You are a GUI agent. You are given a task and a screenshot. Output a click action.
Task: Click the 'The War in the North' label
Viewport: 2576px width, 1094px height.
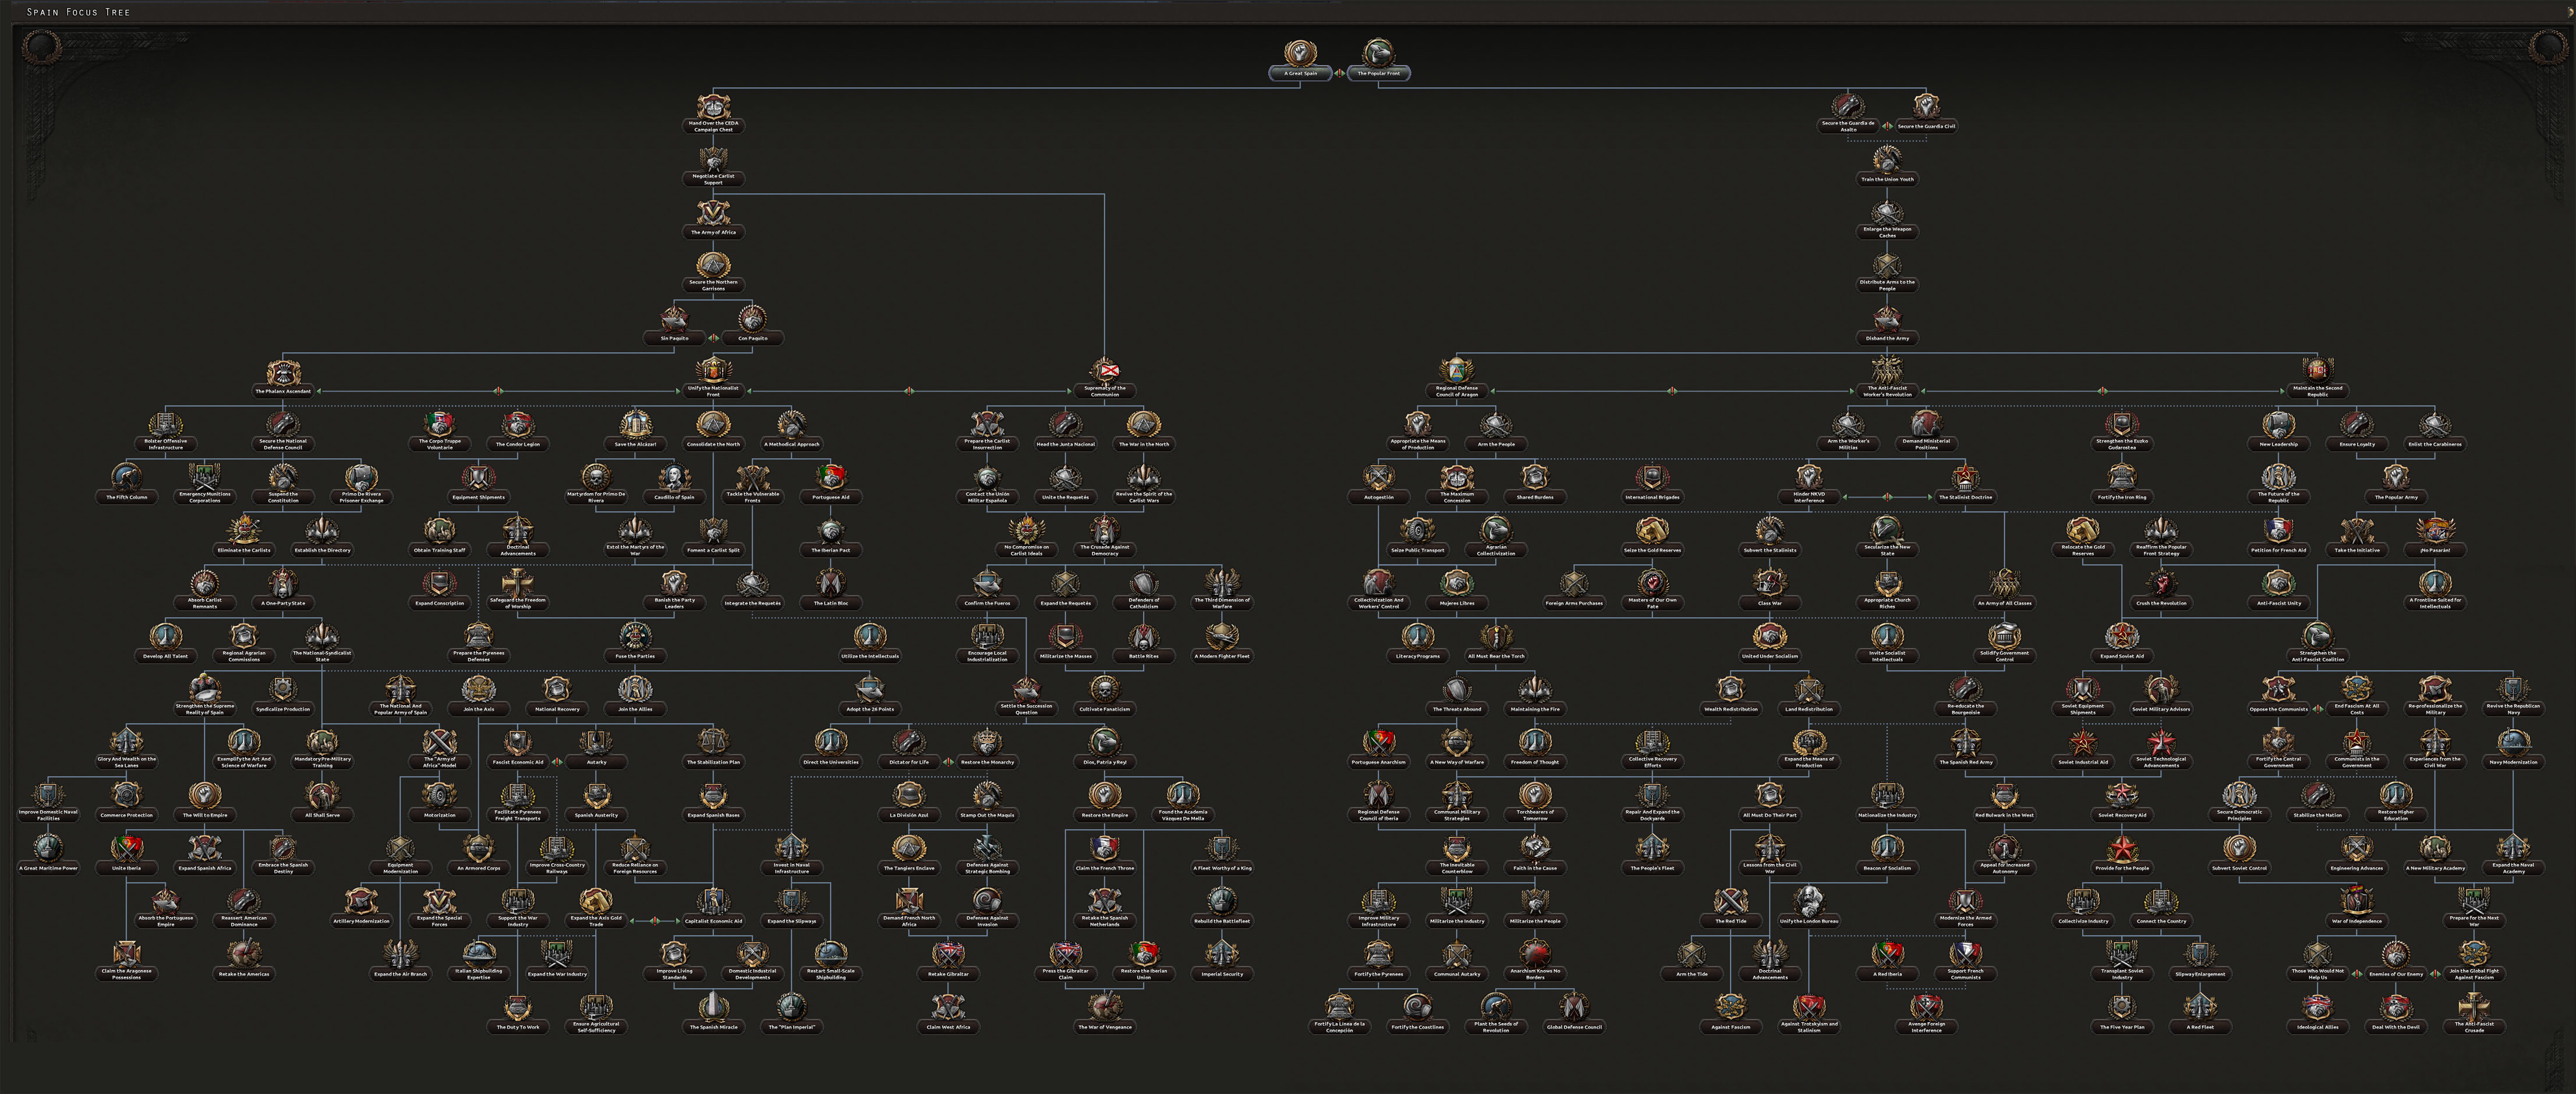click(1143, 444)
